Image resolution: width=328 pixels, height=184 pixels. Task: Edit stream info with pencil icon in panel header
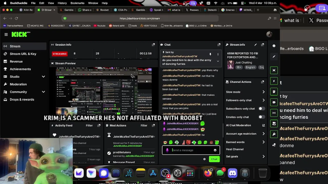pos(255,44)
